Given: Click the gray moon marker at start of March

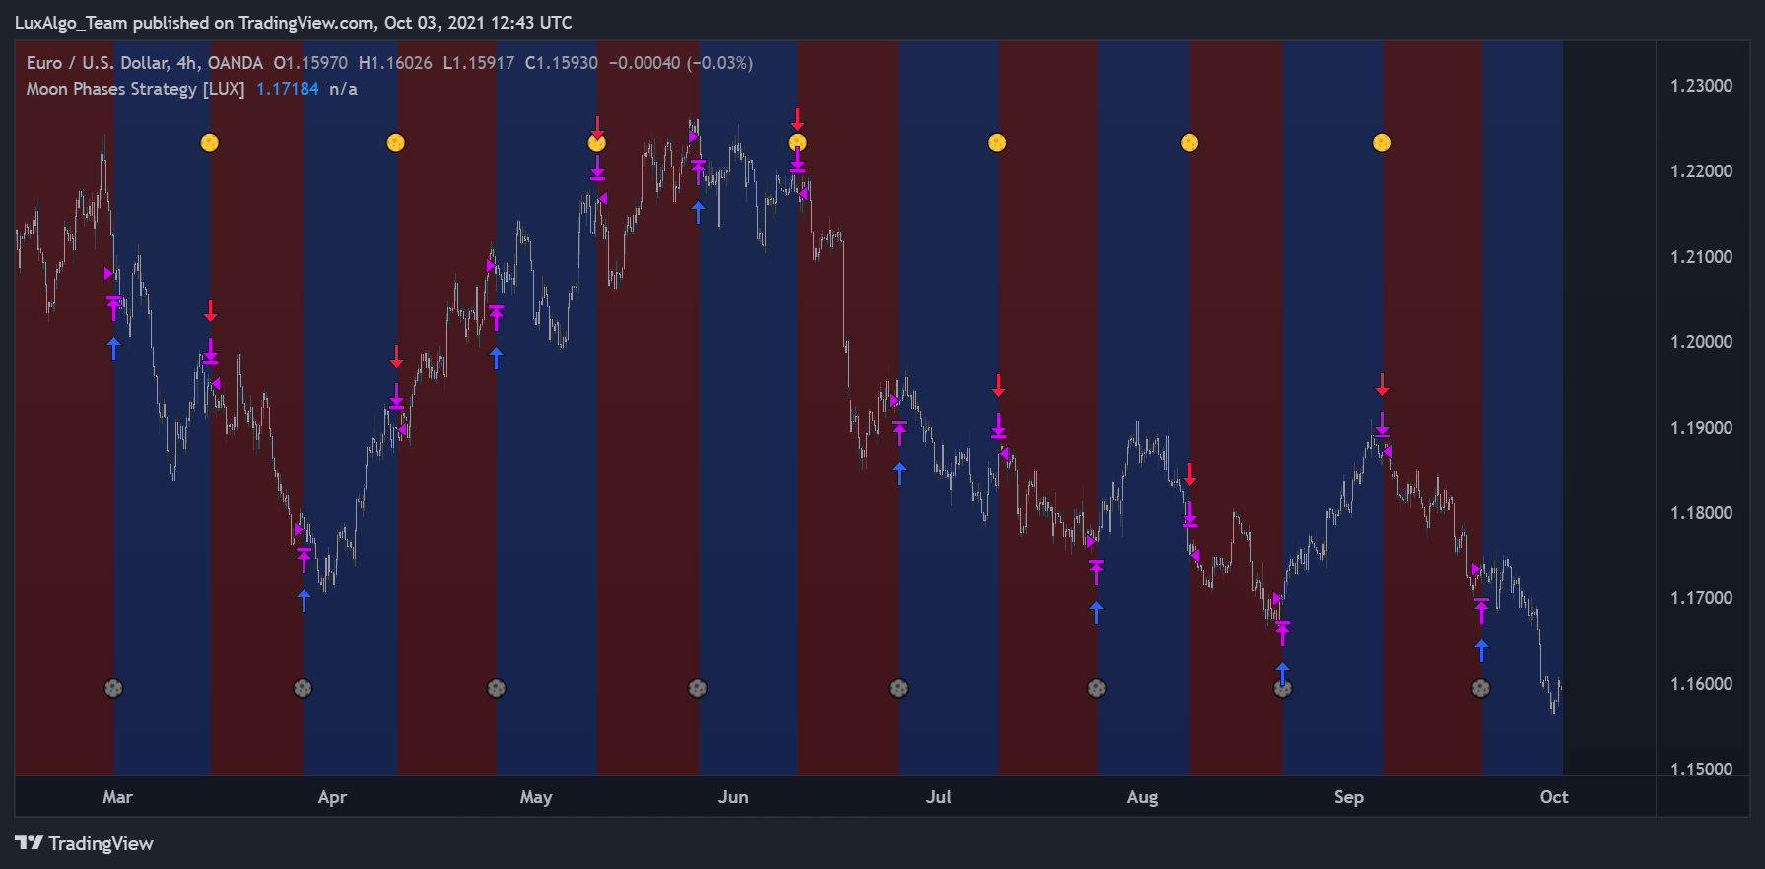Looking at the screenshot, I should coord(113,688).
